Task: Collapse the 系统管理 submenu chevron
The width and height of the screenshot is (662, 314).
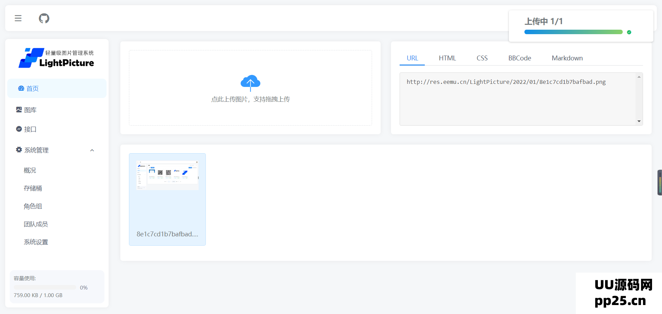Action: pyautogui.click(x=92, y=150)
